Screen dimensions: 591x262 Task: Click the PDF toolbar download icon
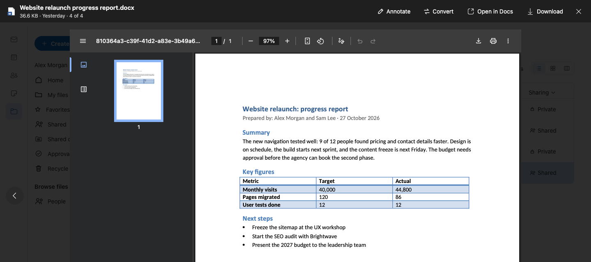tap(479, 41)
